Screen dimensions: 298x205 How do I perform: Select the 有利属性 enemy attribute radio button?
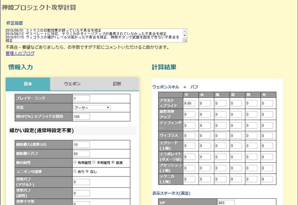point(75,162)
